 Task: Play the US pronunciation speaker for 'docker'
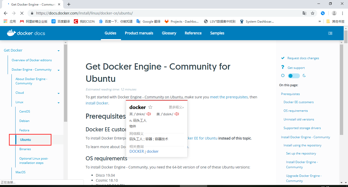pyautogui.click(x=177, y=114)
